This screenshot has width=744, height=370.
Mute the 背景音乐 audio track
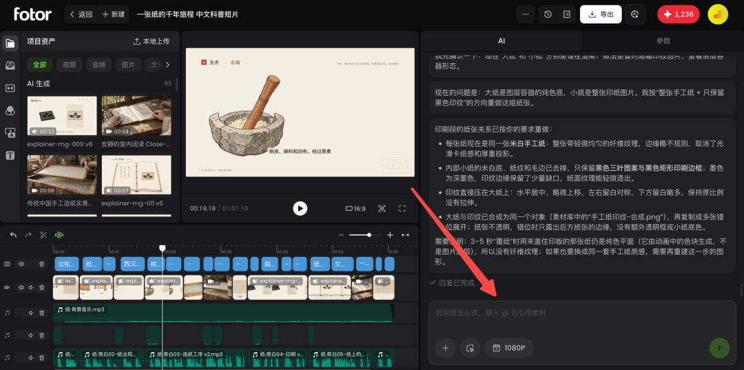(31, 313)
